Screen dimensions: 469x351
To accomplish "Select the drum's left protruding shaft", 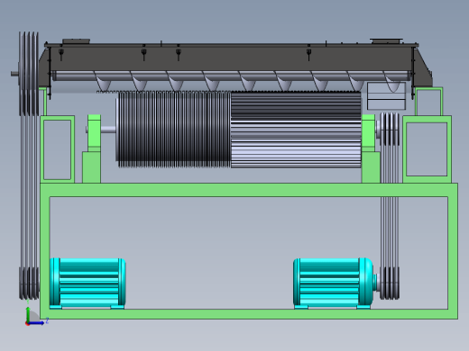I will [108, 130].
